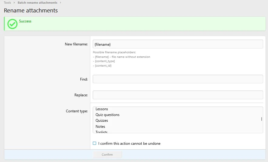Go to the Tools breadcrumb link
The image size is (268, 162).
[7, 3]
